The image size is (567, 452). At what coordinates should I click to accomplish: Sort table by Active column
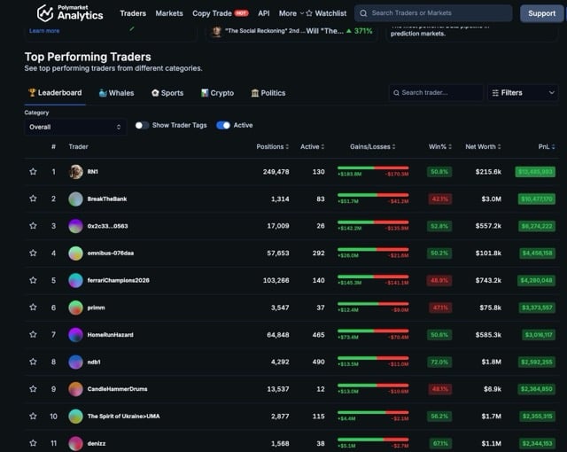(x=313, y=147)
